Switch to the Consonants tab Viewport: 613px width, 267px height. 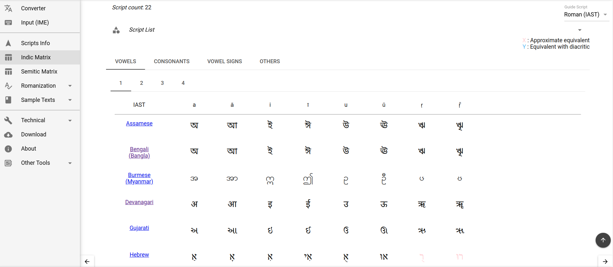[x=171, y=61]
